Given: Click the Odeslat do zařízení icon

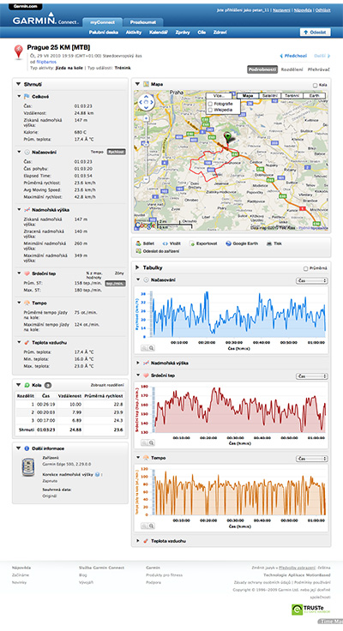Looking at the screenshot, I should coord(138,251).
